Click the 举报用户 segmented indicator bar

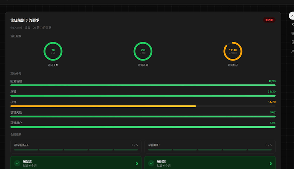click(x=210, y=150)
